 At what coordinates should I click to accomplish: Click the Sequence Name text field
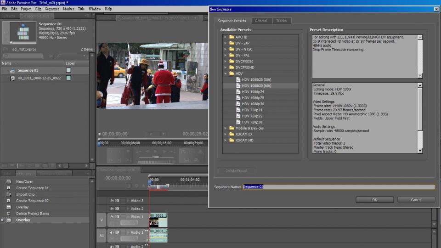[339, 187]
